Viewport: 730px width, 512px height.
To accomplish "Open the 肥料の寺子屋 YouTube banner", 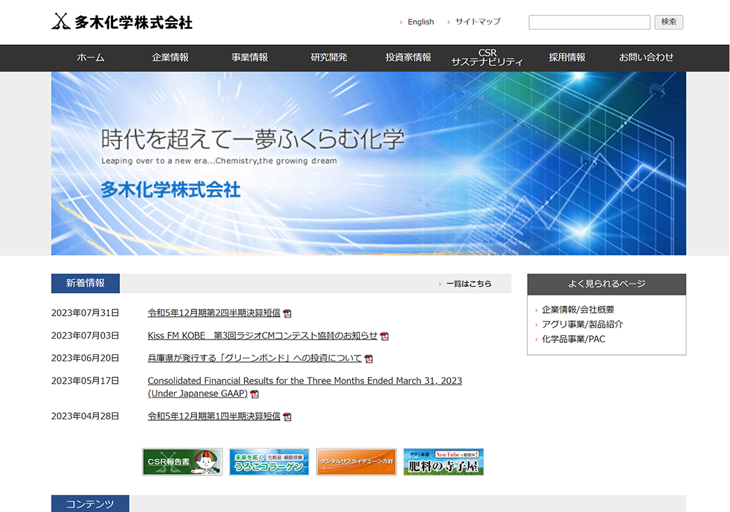I will click(x=443, y=462).
